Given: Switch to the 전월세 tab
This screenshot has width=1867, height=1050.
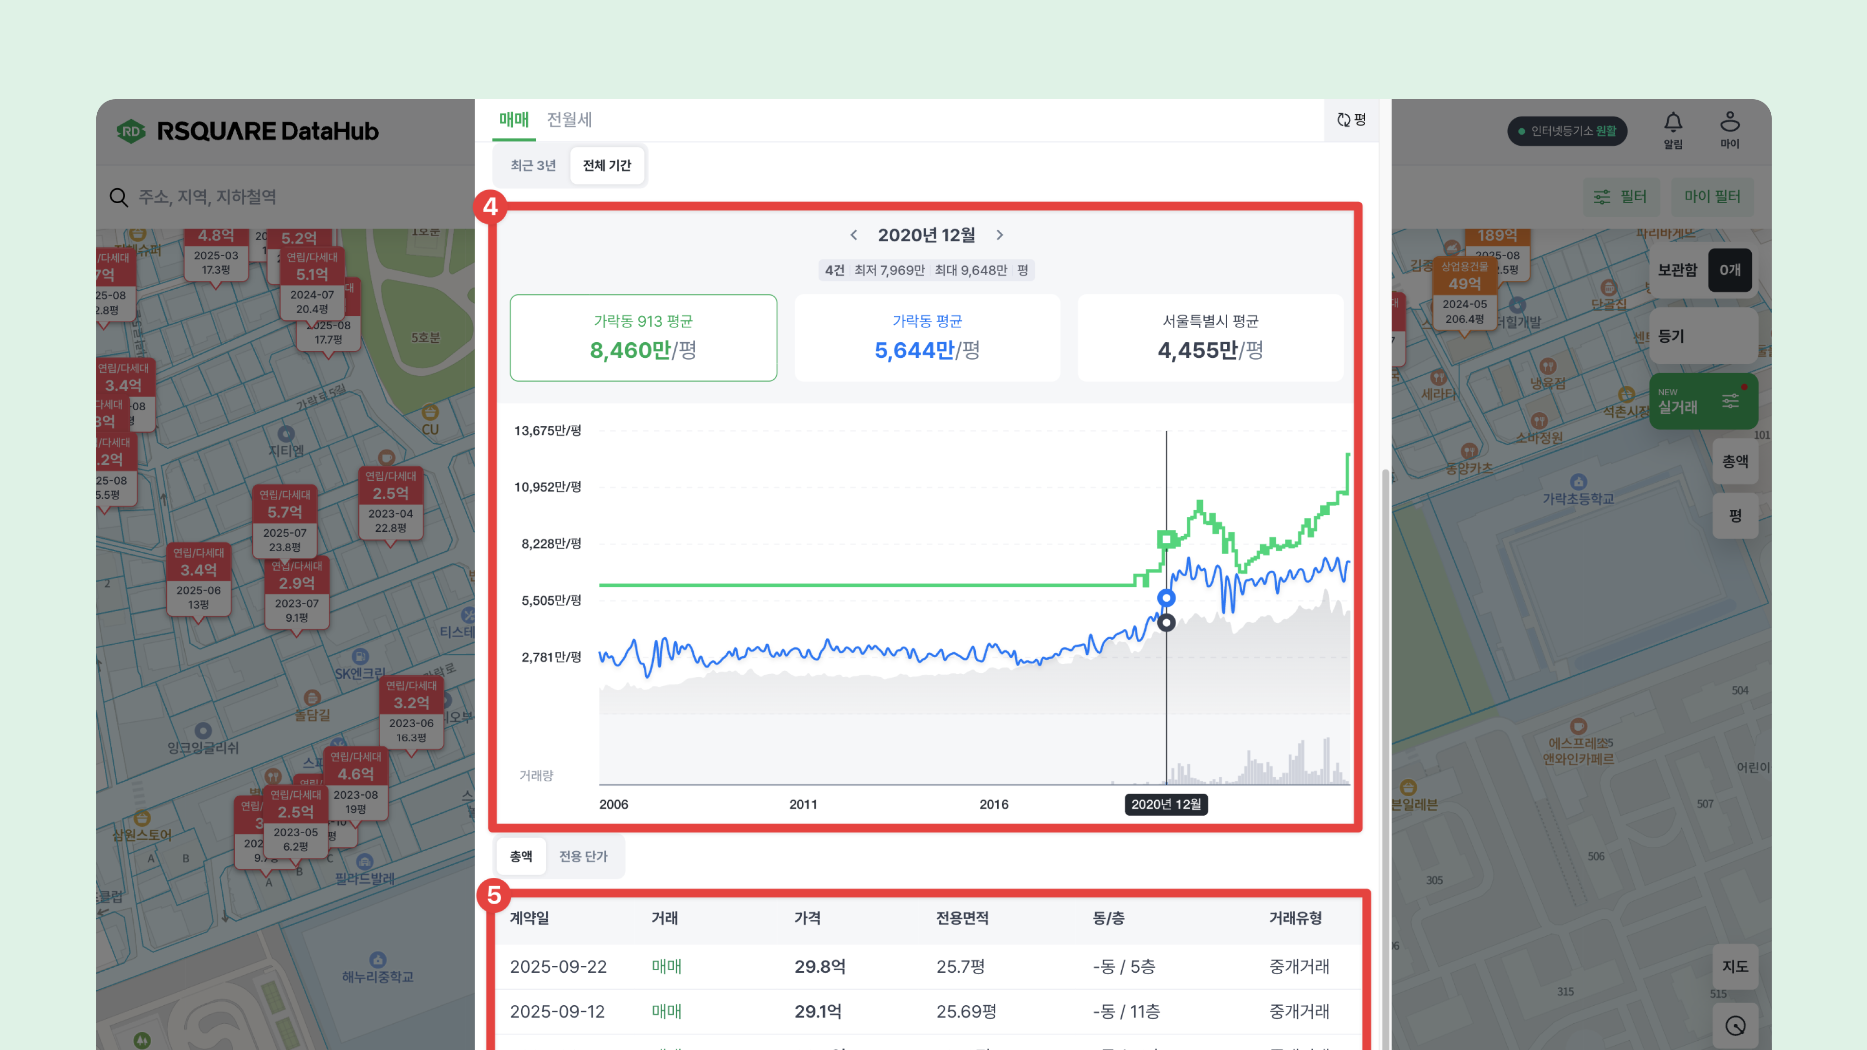Looking at the screenshot, I should click(x=569, y=120).
